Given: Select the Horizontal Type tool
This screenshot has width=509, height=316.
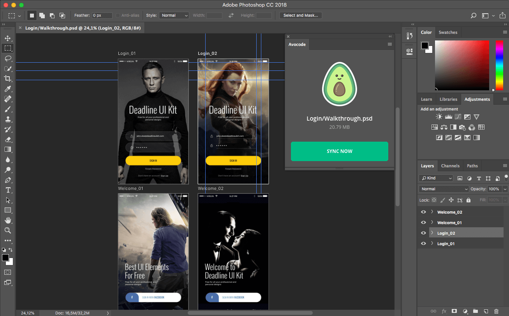Looking at the screenshot, I should (x=7, y=190).
